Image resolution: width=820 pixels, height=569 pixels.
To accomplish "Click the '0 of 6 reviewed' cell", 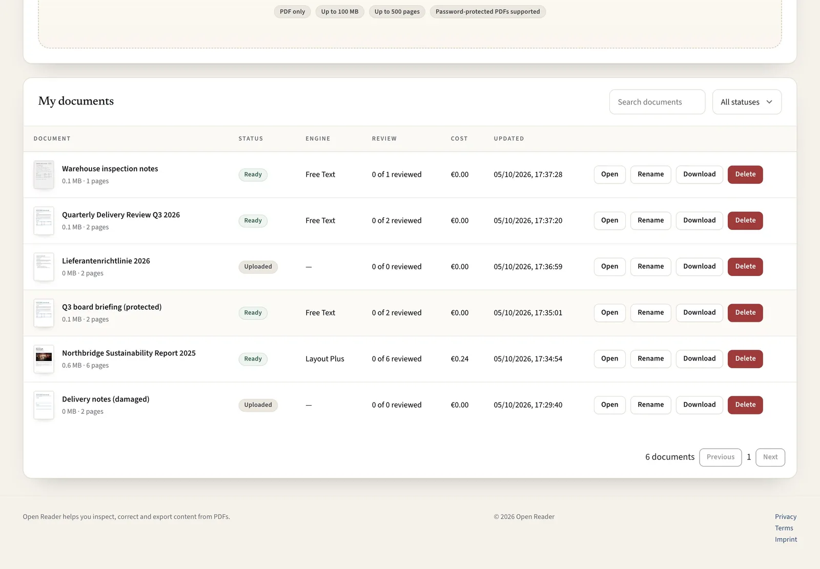I will [397, 359].
